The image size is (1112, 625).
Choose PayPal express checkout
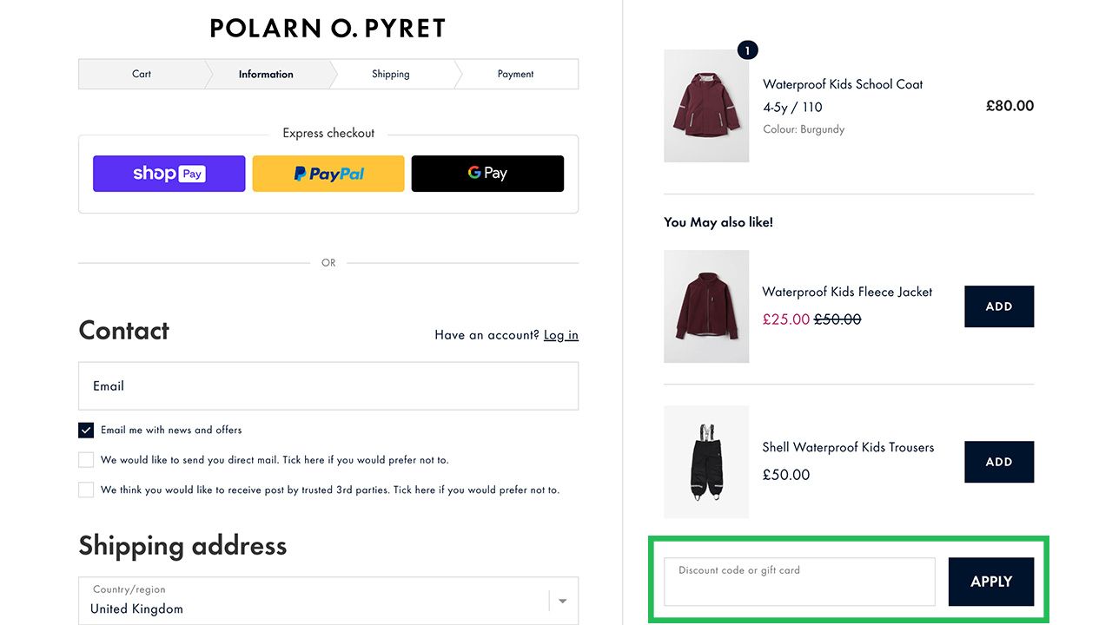click(x=328, y=174)
